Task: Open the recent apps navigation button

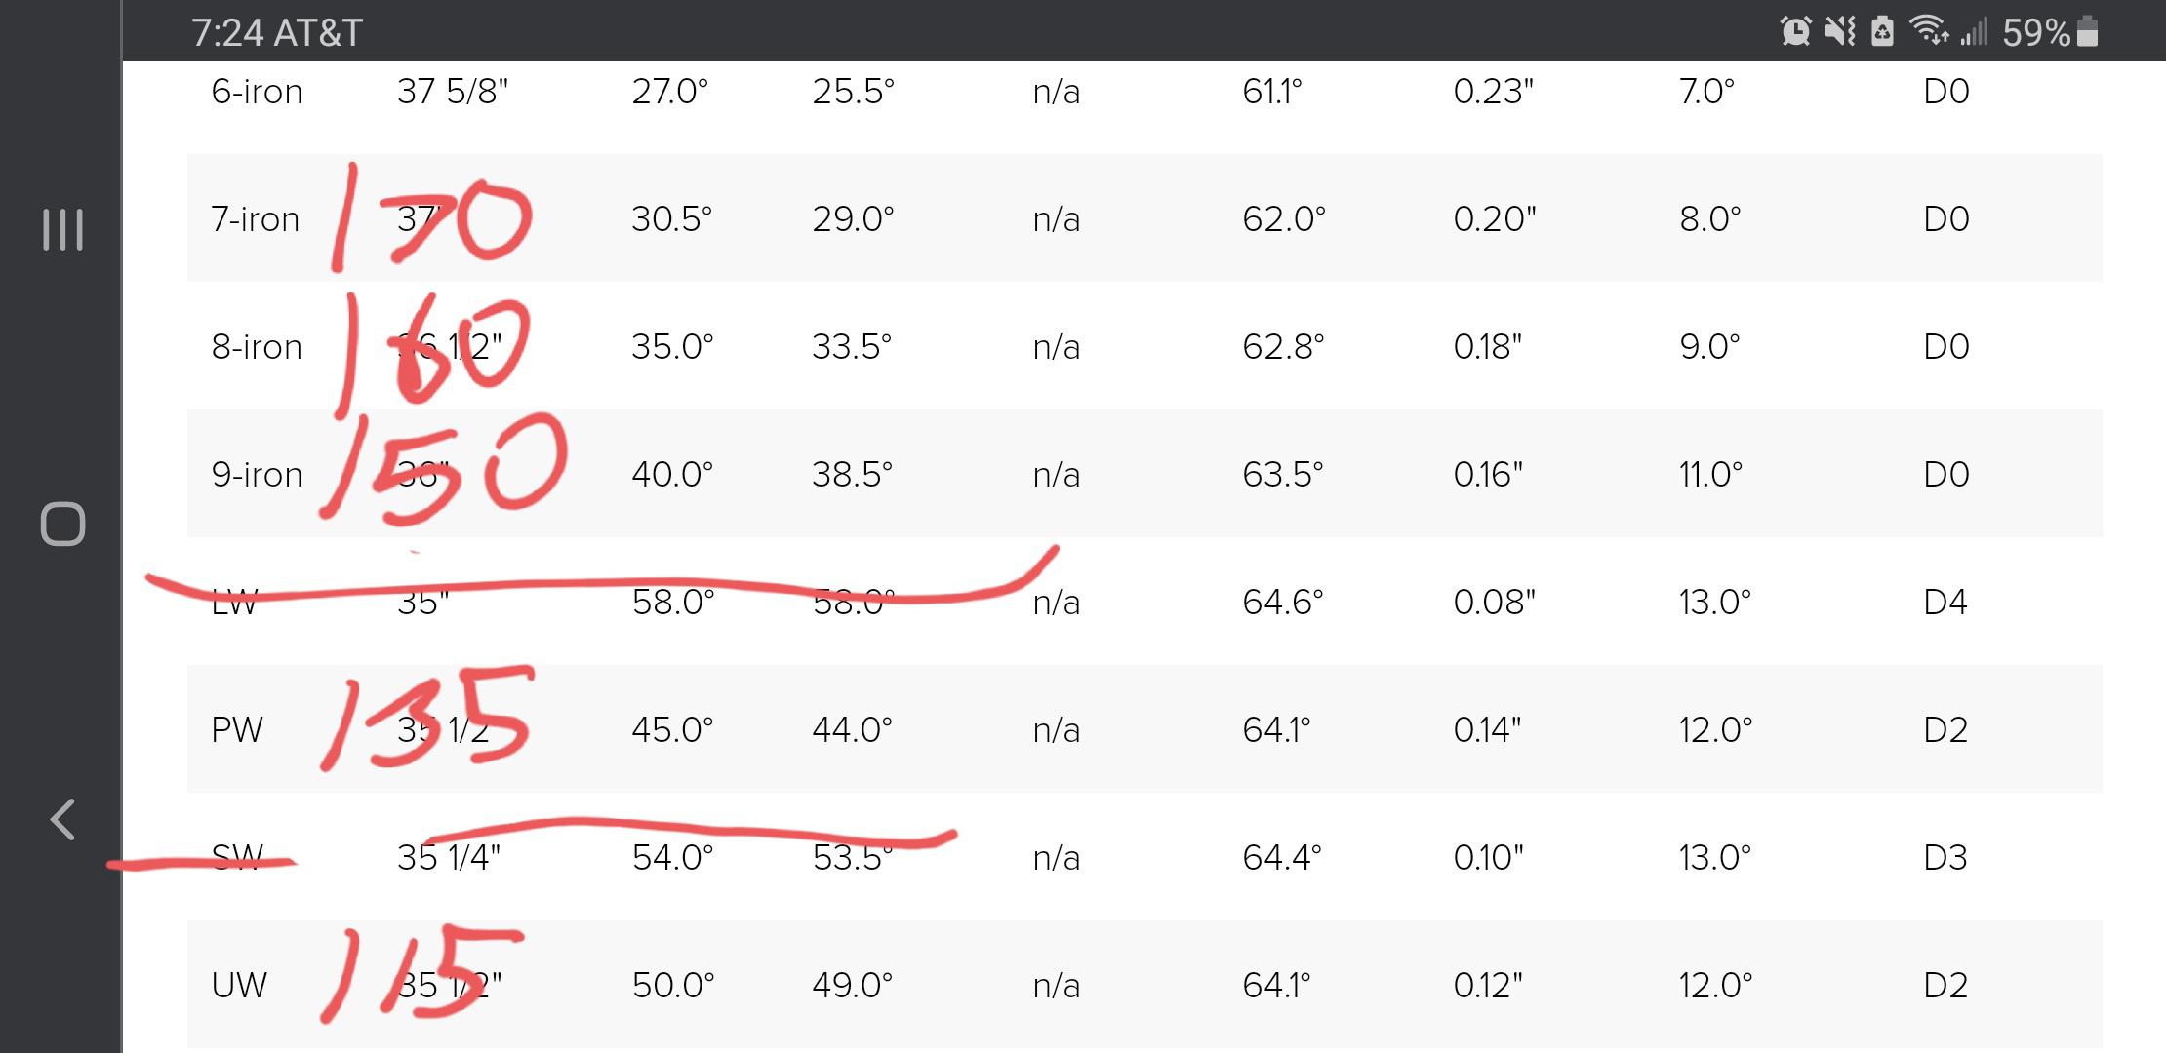Action: coord(61,231)
